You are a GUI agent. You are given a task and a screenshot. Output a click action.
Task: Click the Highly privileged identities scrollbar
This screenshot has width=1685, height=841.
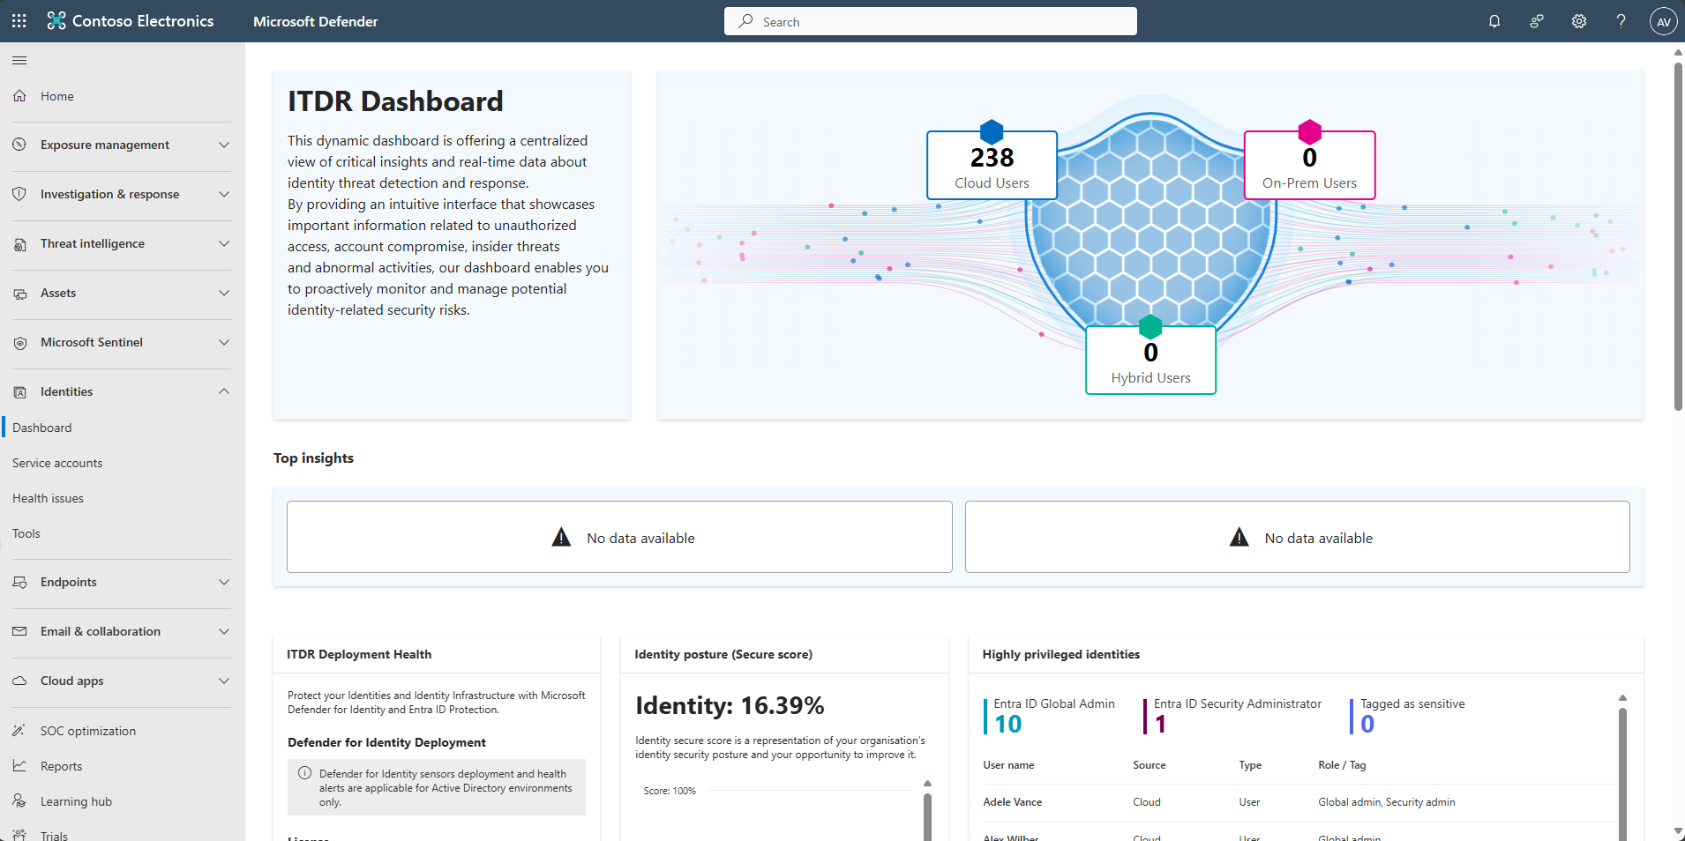[1622, 773]
